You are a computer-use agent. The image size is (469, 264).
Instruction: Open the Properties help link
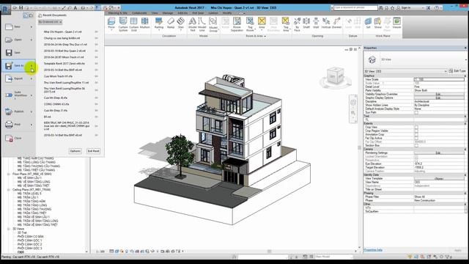[x=373, y=250]
